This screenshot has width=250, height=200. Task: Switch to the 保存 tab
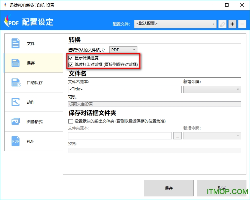[34, 63]
